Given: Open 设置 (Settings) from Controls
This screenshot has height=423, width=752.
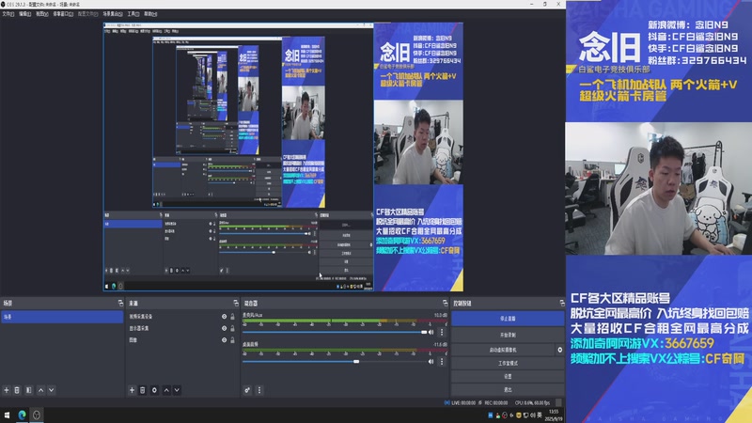Looking at the screenshot, I should click(508, 377).
